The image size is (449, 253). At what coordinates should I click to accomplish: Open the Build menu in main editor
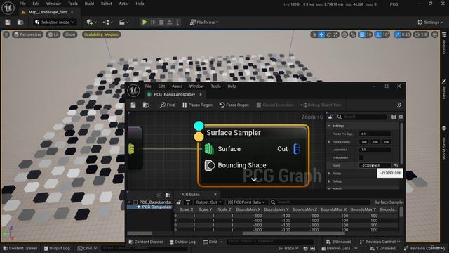(x=89, y=4)
